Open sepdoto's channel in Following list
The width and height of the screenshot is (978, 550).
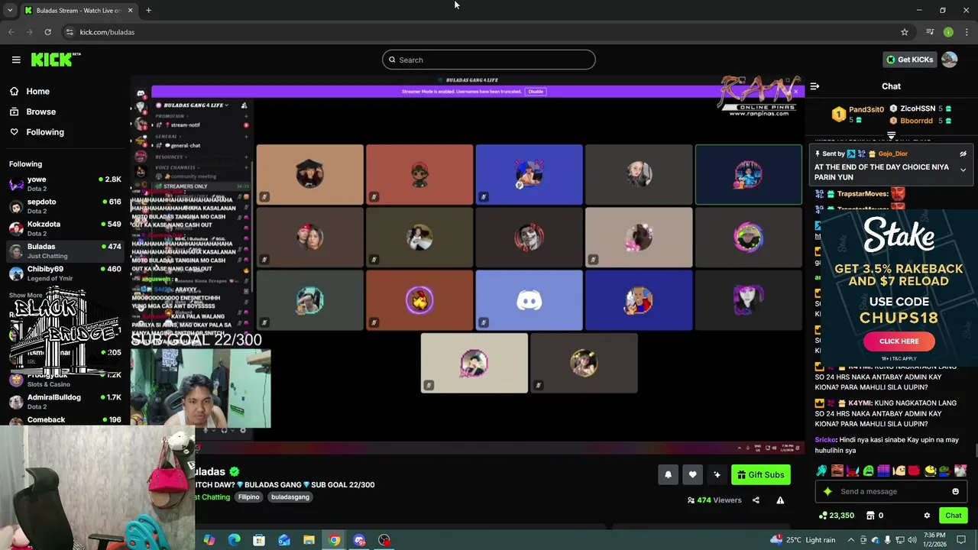click(x=65, y=205)
